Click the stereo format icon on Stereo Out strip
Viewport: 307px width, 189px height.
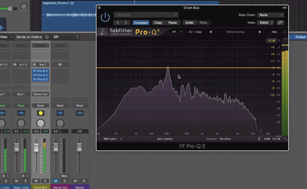[x=60, y=64]
